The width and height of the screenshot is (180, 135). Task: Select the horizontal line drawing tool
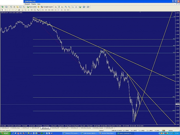coord(13,10)
